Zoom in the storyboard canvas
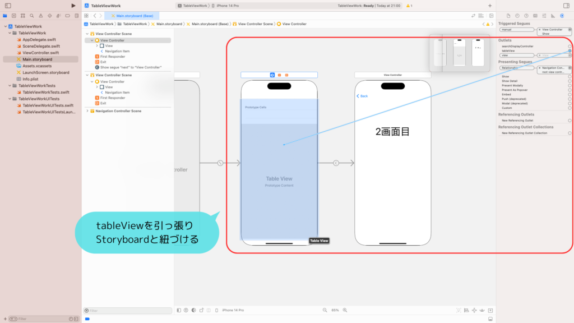The image size is (574, 323). [345, 310]
